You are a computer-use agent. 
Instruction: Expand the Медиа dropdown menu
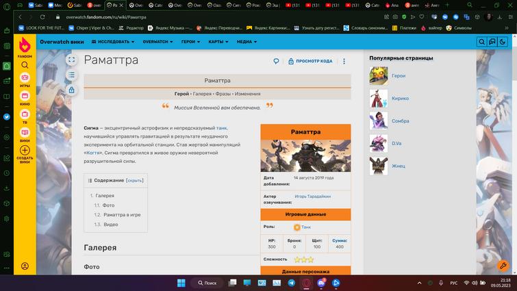click(247, 42)
